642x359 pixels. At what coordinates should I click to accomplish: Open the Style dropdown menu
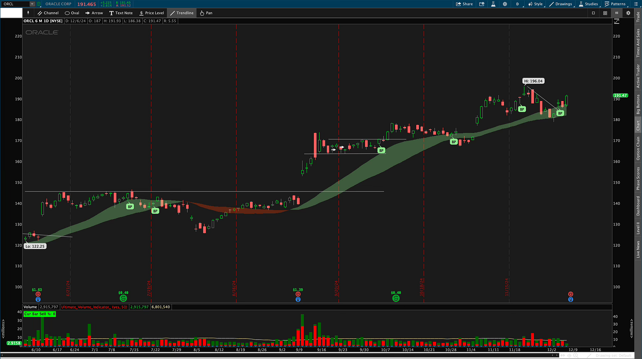(x=535, y=4)
